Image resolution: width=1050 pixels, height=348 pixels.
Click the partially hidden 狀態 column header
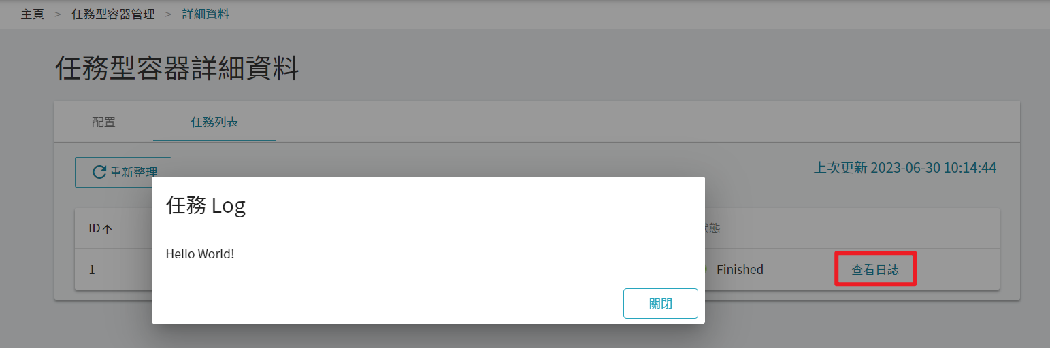(x=712, y=228)
